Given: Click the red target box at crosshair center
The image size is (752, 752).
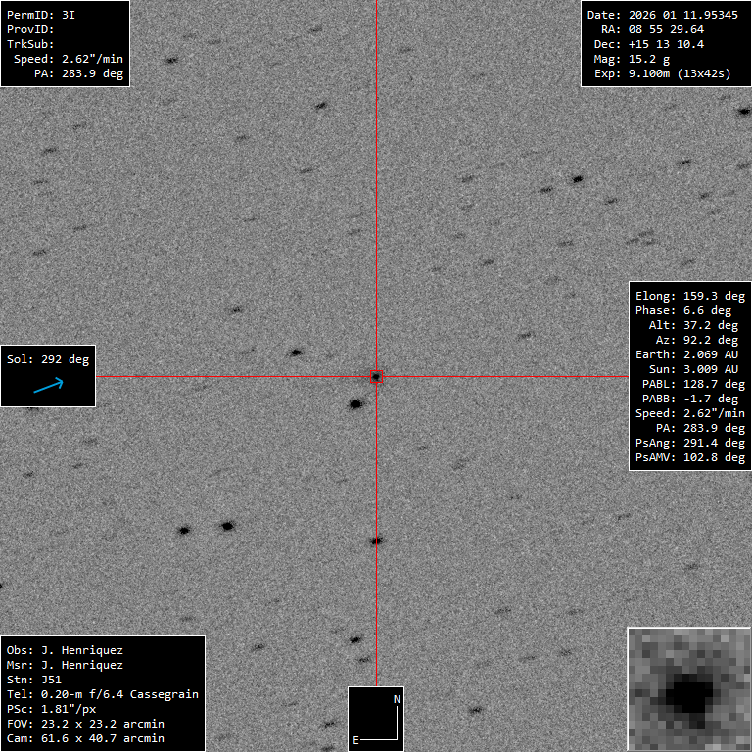Looking at the screenshot, I should click(376, 376).
